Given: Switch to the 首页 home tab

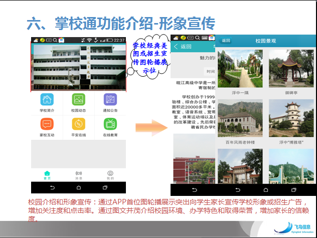Looking at the screenshot, I should (47, 174).
